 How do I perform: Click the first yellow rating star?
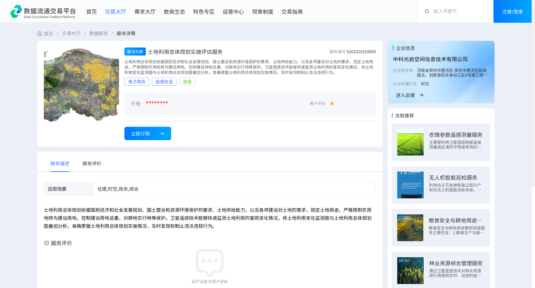click(332, 104)
